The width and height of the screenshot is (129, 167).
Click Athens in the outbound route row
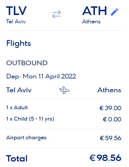(x=109, y=90)
